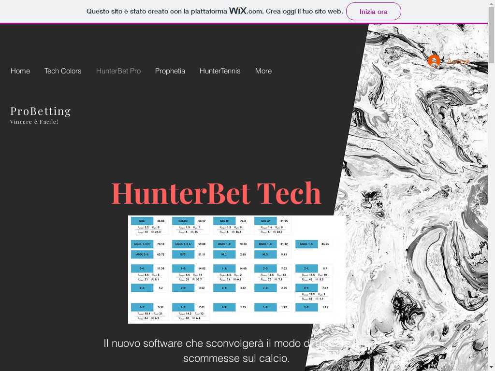Navigate to the Prophetia page
This screenshot has width=495, height=371.
pos(170,71)
